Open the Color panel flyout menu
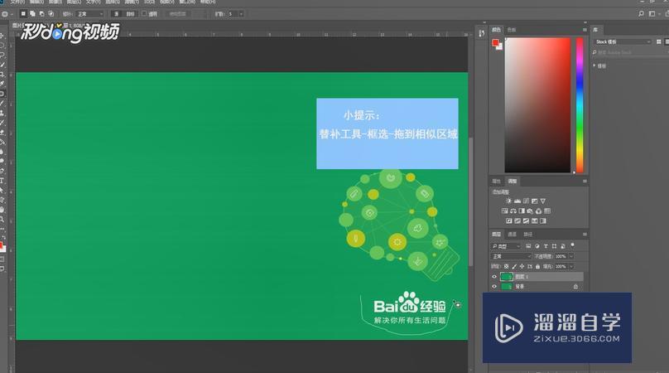The image size is (669, 373). tap(585, 30)
